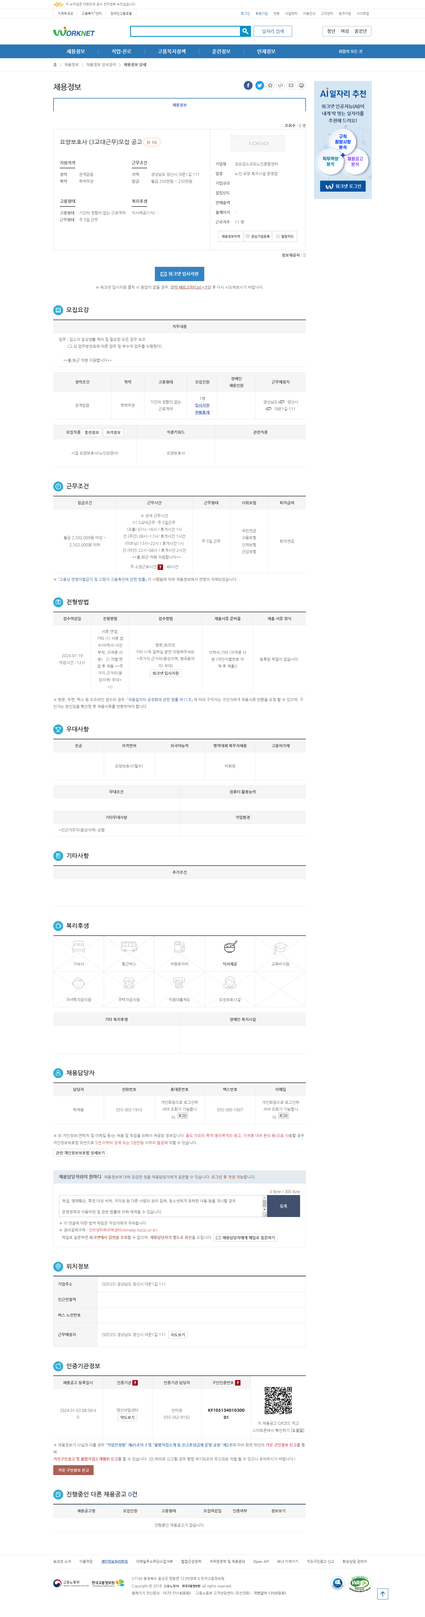The image size is (425, 1617).
Task: Open help icon next to 인증기관
Action: point(135,1382)
